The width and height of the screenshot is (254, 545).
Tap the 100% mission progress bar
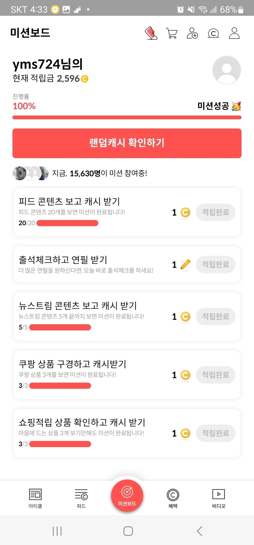(127, 118)
